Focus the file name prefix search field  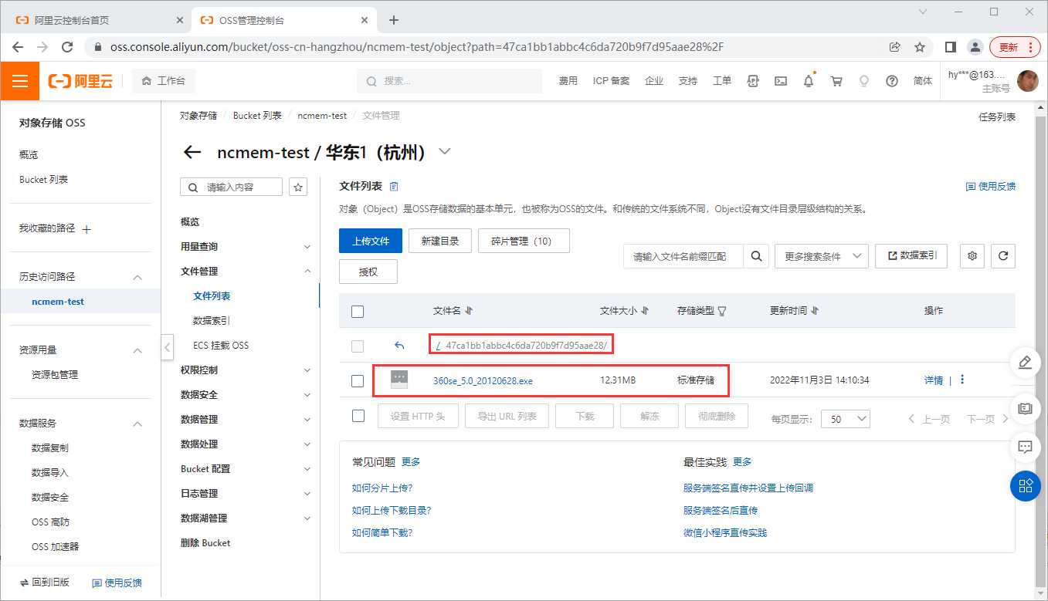[x=683, y=256]
